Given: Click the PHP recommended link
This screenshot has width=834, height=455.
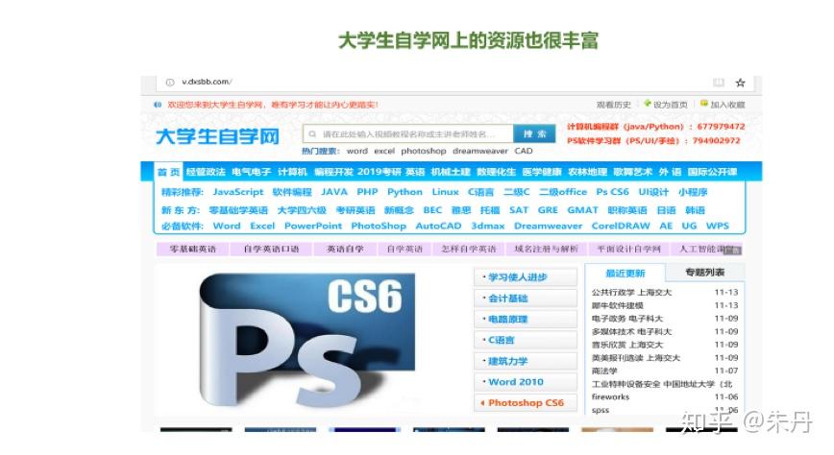Looking at the screenshot, I should coord(367,192).
